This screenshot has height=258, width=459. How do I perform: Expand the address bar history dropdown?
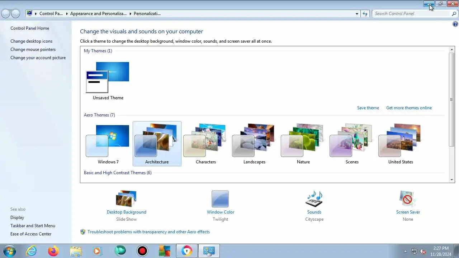point(357,14)
